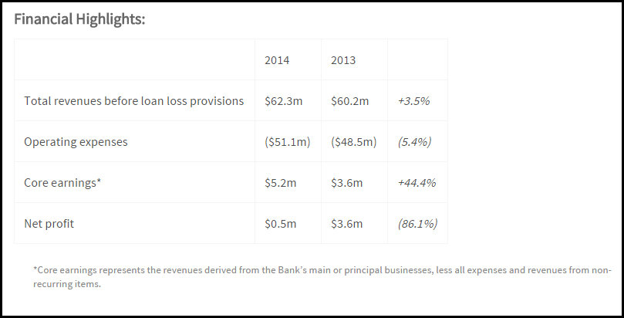
Task: Select the 2013 net profit $3.6m value
Action: (346, 224)
